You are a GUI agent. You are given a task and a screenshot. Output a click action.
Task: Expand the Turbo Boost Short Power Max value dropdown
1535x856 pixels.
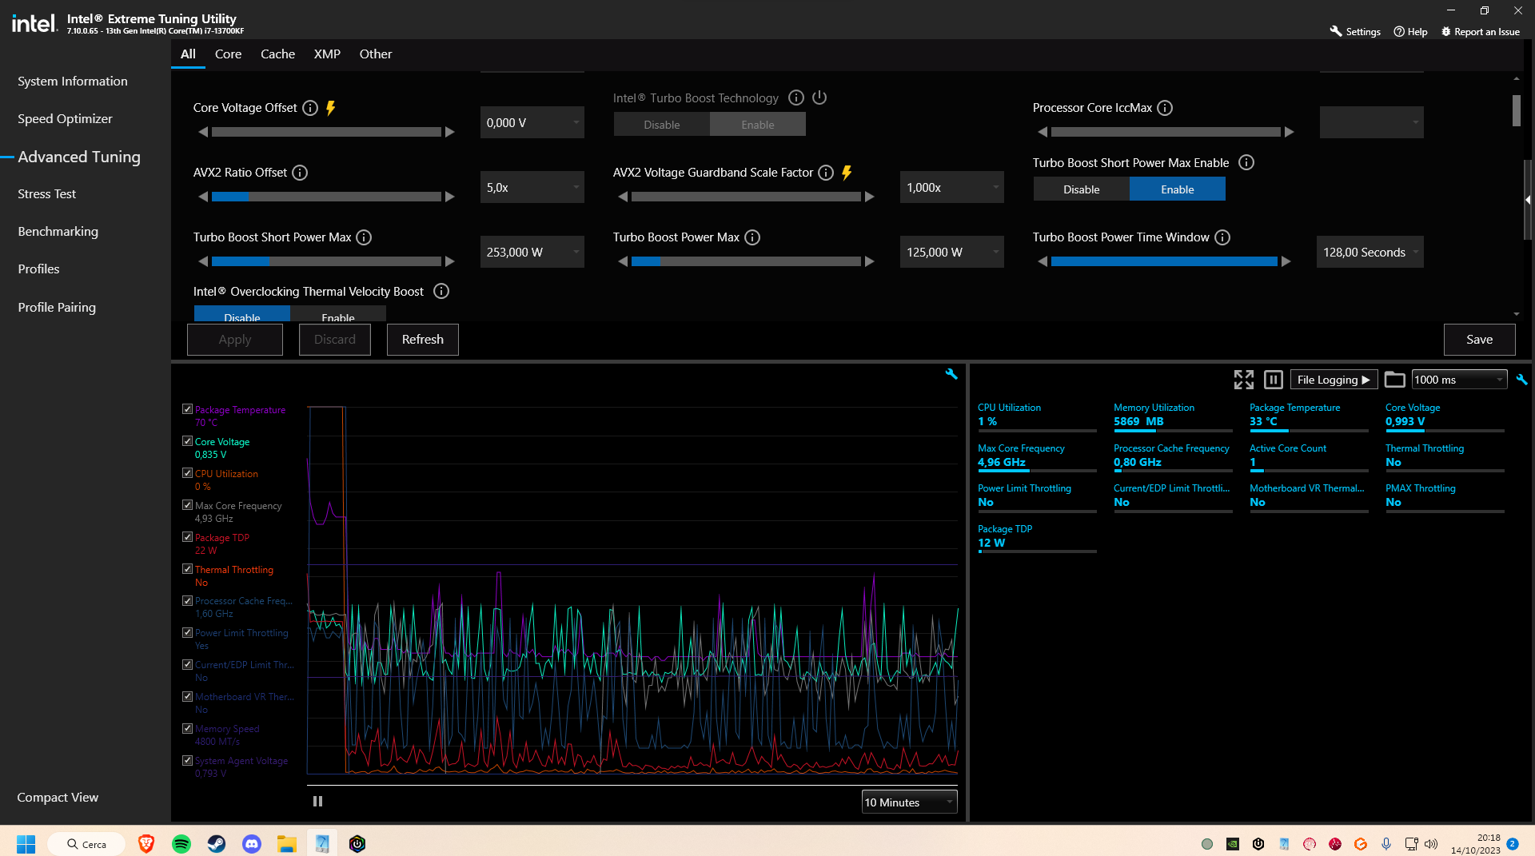pos(576,253)
